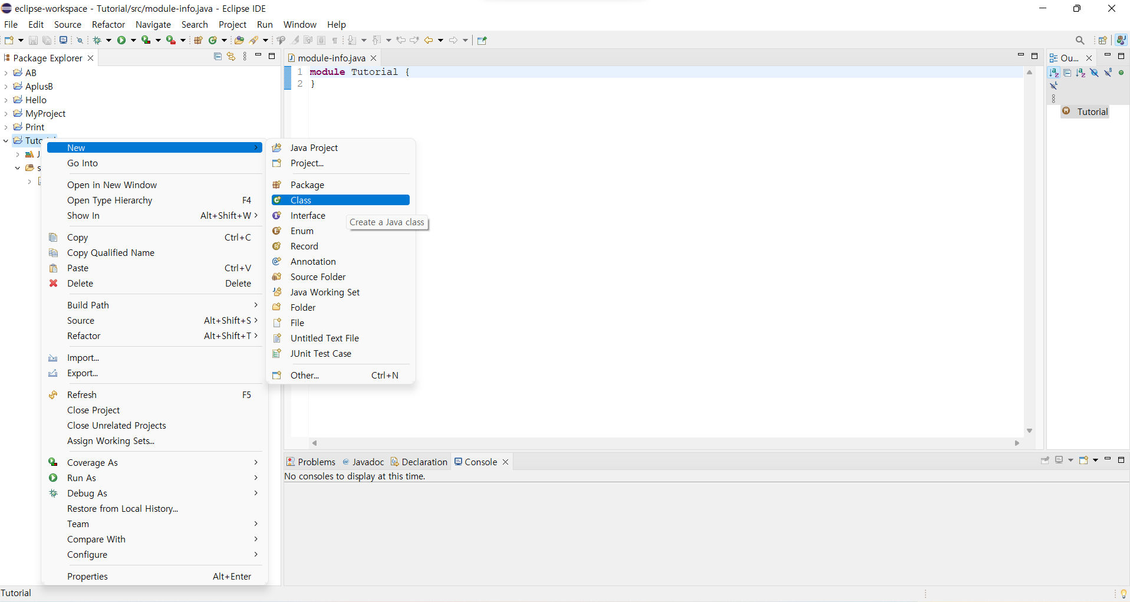
Task: Open Package Explorer View Menu dots
Action: pyautogui.click(x=245, y=57)
